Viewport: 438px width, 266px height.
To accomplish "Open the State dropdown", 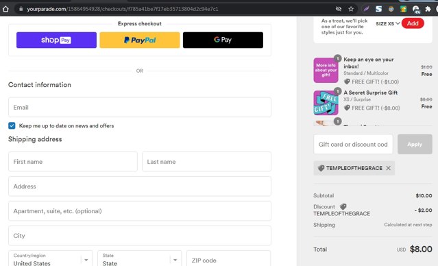I will [139, 259].
